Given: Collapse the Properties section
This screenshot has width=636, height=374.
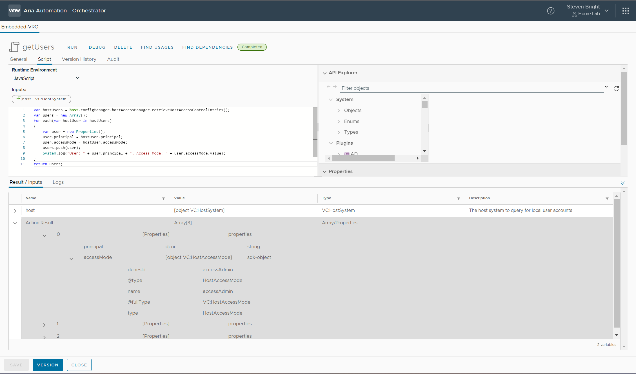Looking at the screenshot, I should click(x=324, y=172).
